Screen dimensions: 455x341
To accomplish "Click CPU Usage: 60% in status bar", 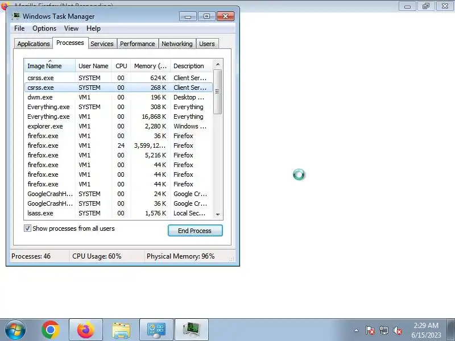I will [97, 256].
